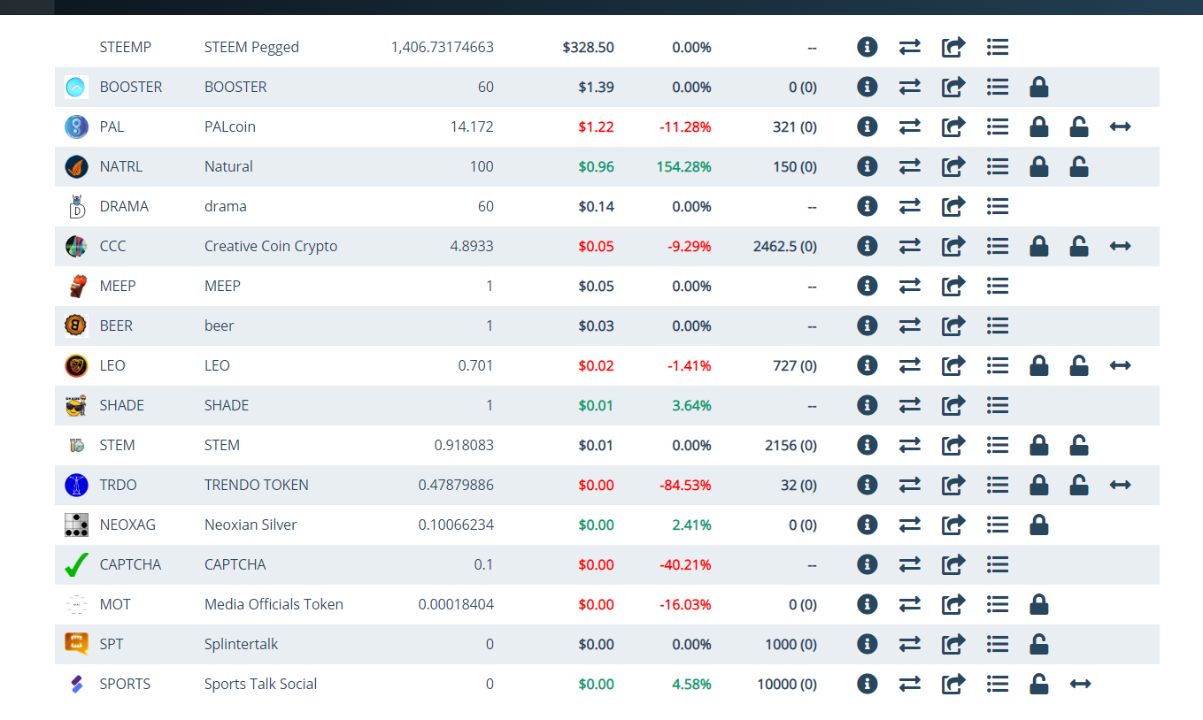The height and width of the screenshot is (720, 1203).
Task: Click send/share icon in MEEP row
Action: coord(952,286)
